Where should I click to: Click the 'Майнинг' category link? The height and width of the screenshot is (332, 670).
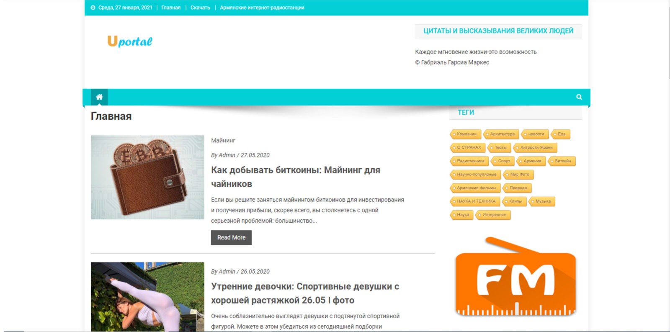click(223, 140)
